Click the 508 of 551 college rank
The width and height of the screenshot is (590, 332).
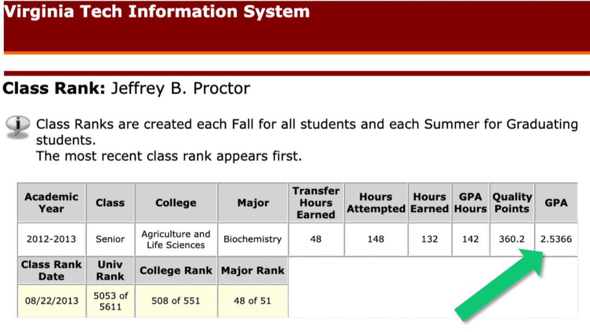coord(176,301)
